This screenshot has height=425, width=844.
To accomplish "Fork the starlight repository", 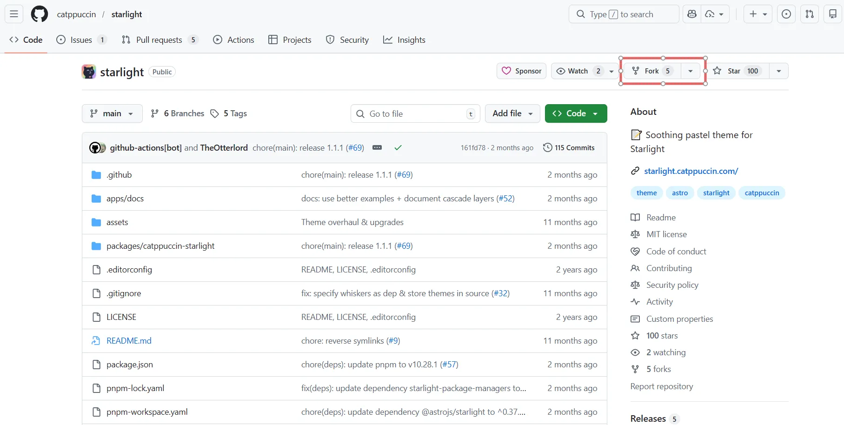I will (652, 71).
